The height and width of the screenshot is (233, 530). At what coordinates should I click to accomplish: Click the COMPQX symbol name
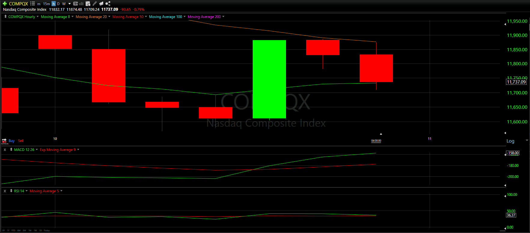[x=18, y=4]
